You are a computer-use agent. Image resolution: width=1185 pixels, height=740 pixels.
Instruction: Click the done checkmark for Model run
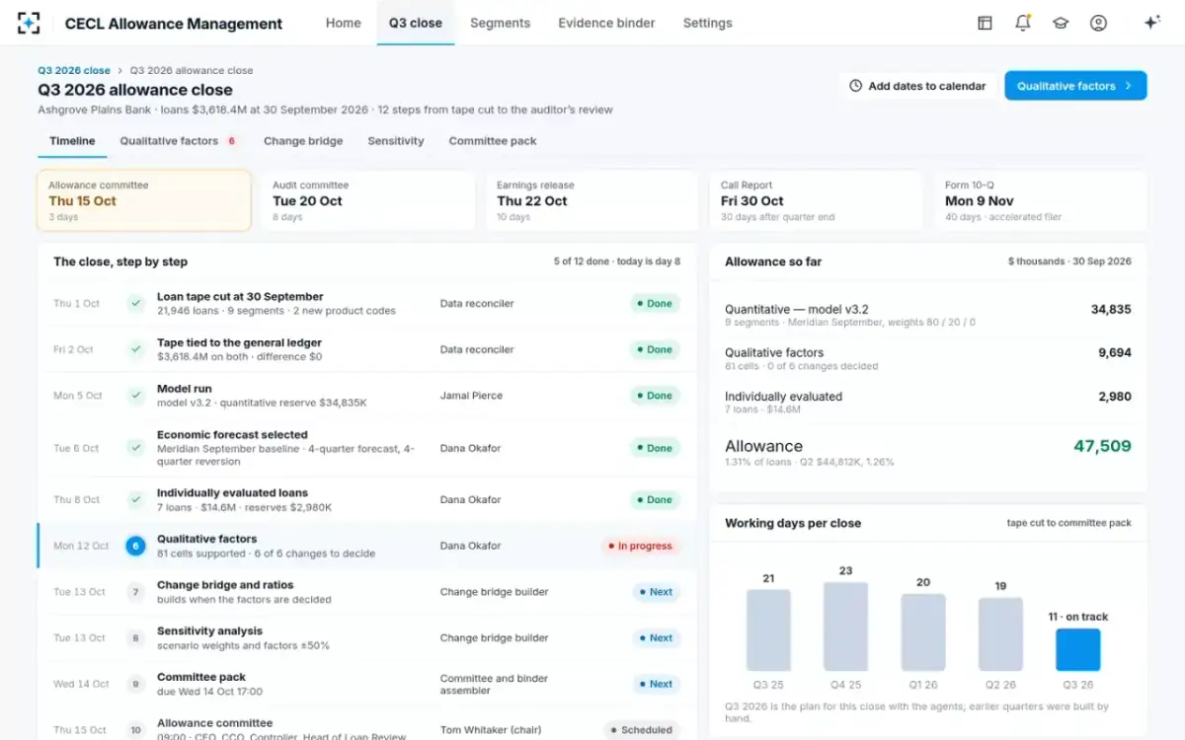coord(136,396)
